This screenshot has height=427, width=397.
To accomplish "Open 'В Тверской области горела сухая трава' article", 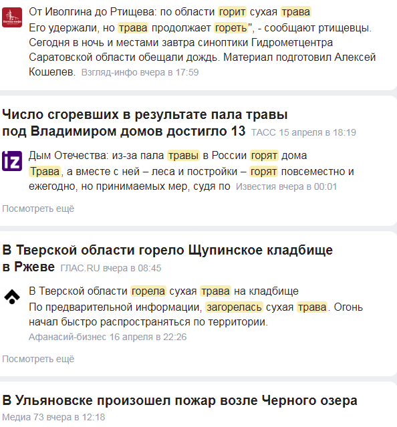I will [164, 291].
